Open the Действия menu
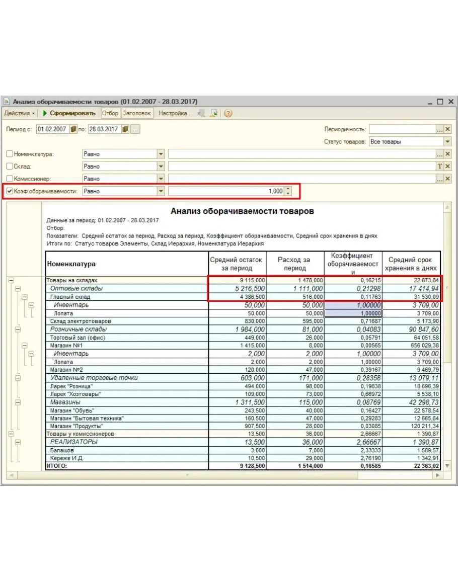Image resolution: width=458 pixels, height=581 pixels. pos(20,113)
